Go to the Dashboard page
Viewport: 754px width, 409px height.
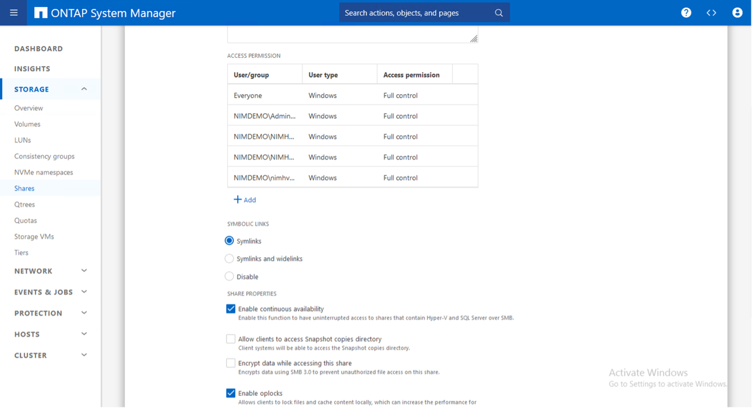coord(38,48)
